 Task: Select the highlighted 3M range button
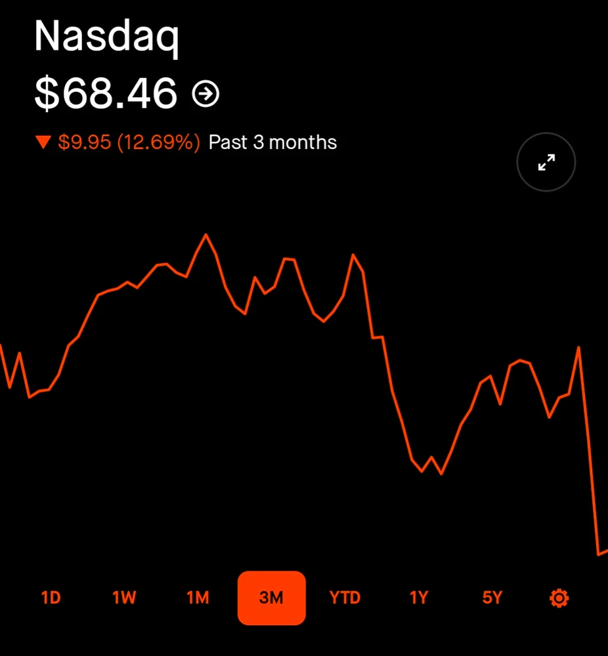(x=271, y=598)
